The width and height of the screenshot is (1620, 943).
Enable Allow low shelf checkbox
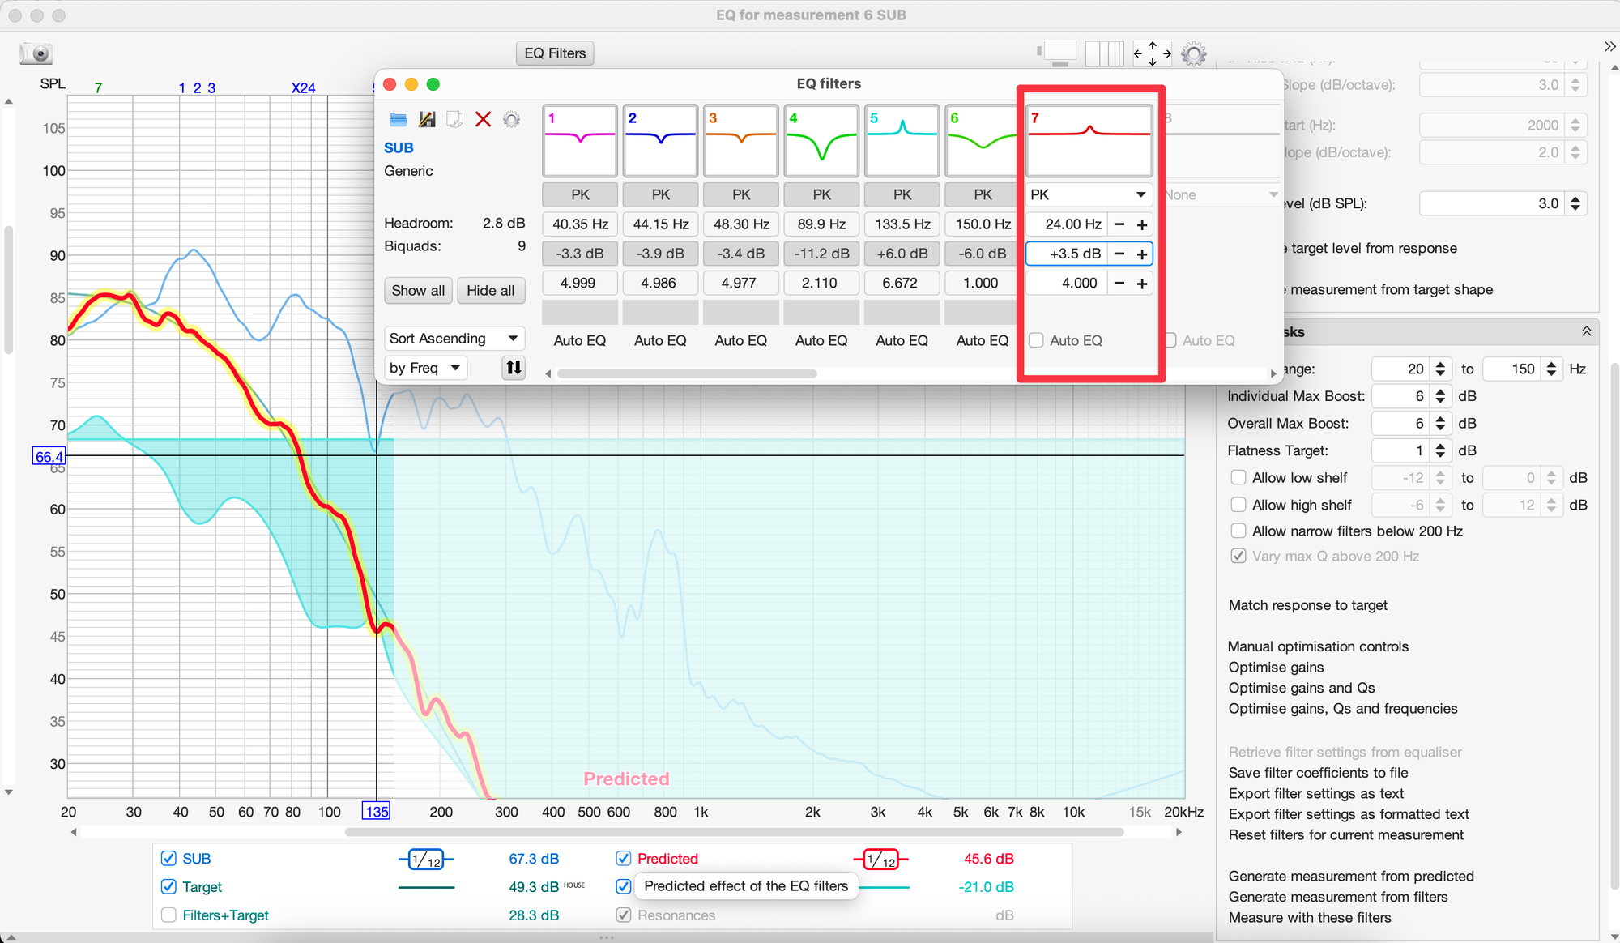1238,477
